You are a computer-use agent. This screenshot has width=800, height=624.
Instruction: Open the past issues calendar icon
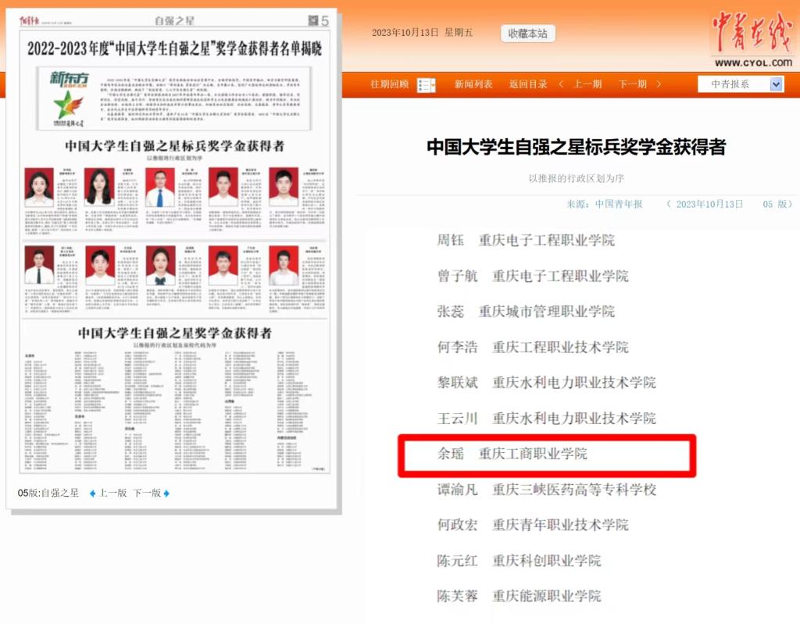(426, 84)
